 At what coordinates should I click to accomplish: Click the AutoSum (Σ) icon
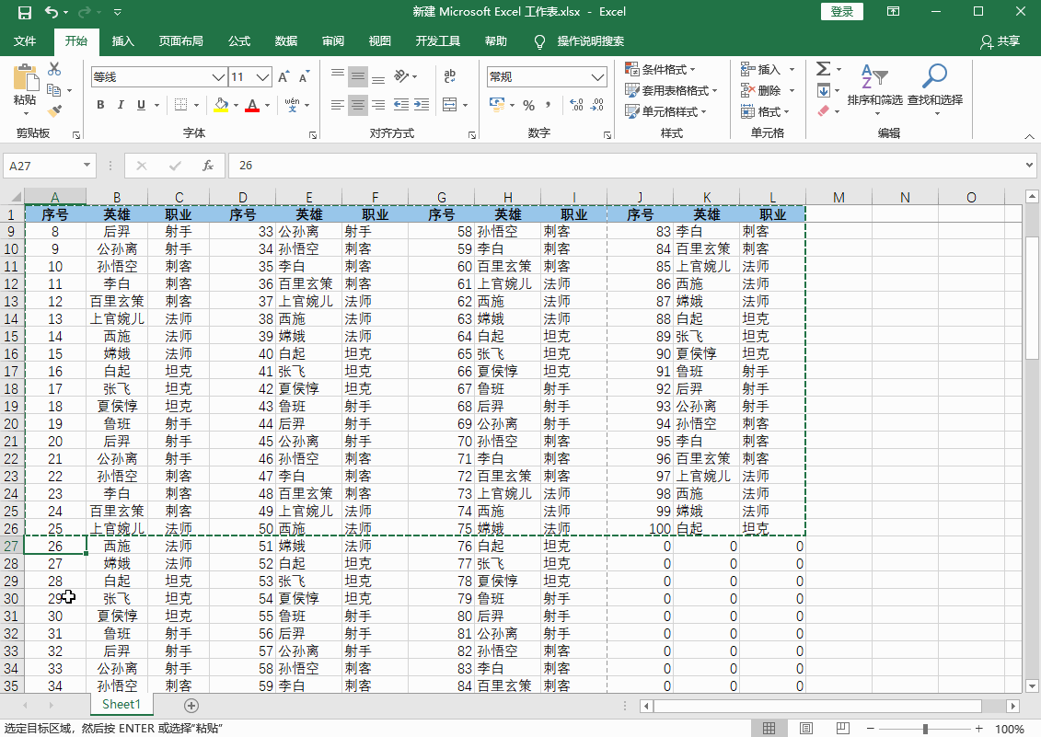click(x=825, y=68)
